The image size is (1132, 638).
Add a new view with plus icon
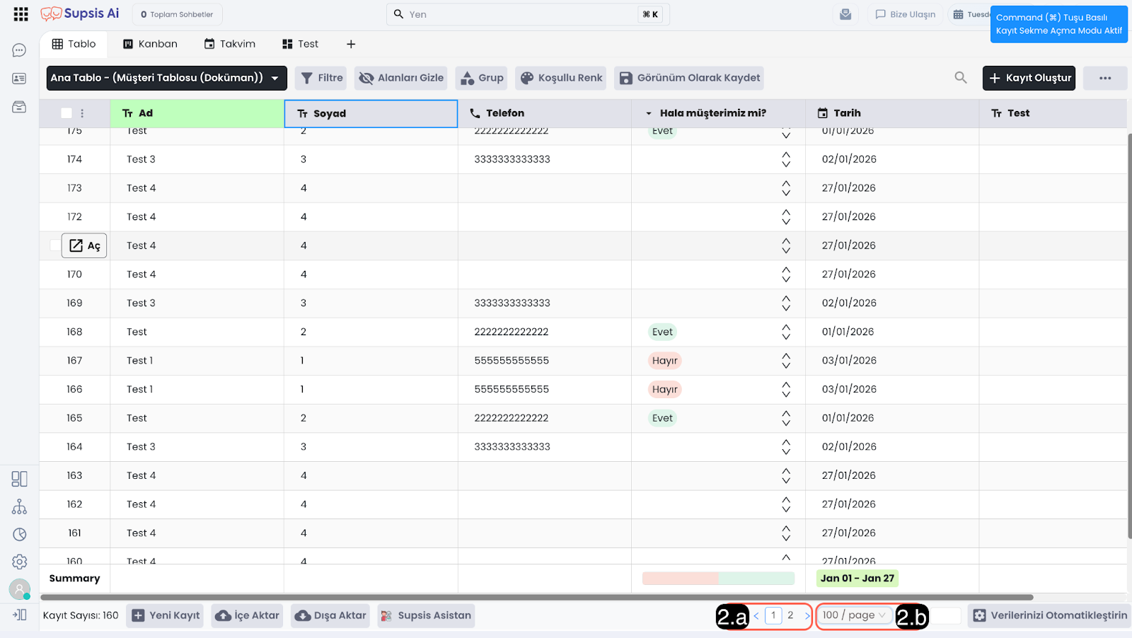351,44
